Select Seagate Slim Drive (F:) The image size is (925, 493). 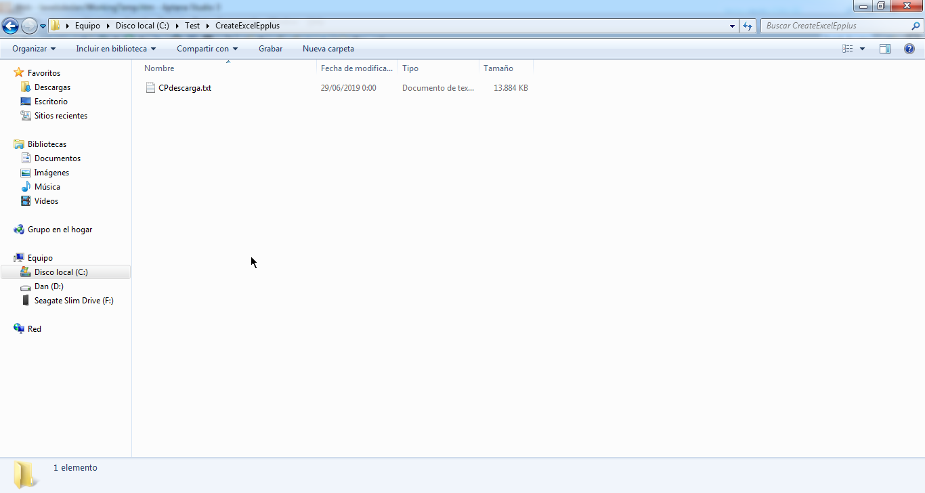[74, 301]
